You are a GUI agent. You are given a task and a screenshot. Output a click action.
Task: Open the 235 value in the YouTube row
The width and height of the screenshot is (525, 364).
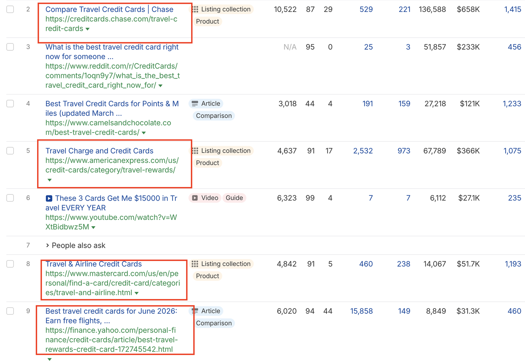point(514,198)
